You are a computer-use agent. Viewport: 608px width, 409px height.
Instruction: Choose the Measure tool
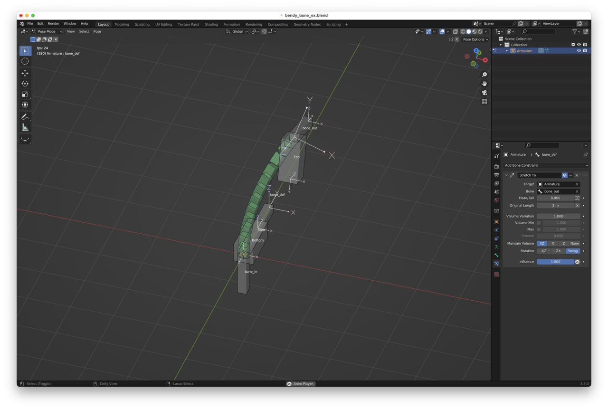point(25,127)
